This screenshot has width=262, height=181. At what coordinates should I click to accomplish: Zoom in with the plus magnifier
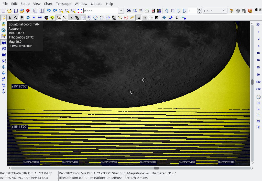61,11
